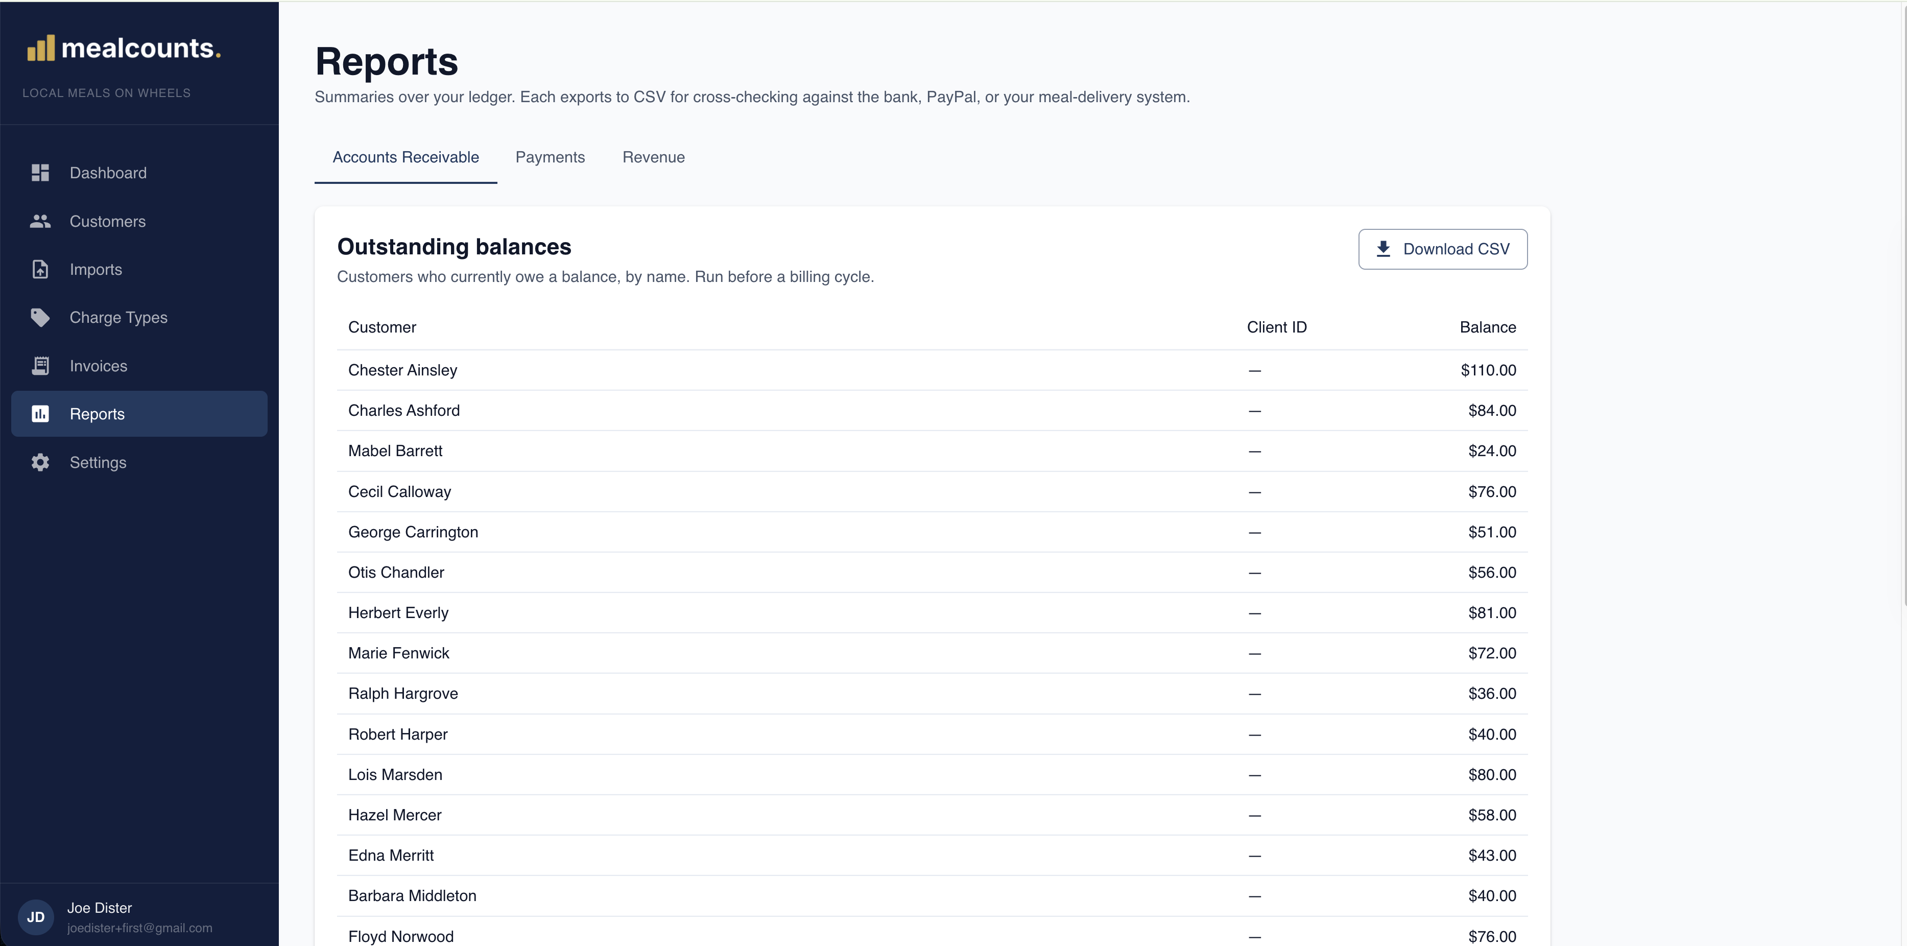Select the Imports file upload icon

[x=40, y=269]
